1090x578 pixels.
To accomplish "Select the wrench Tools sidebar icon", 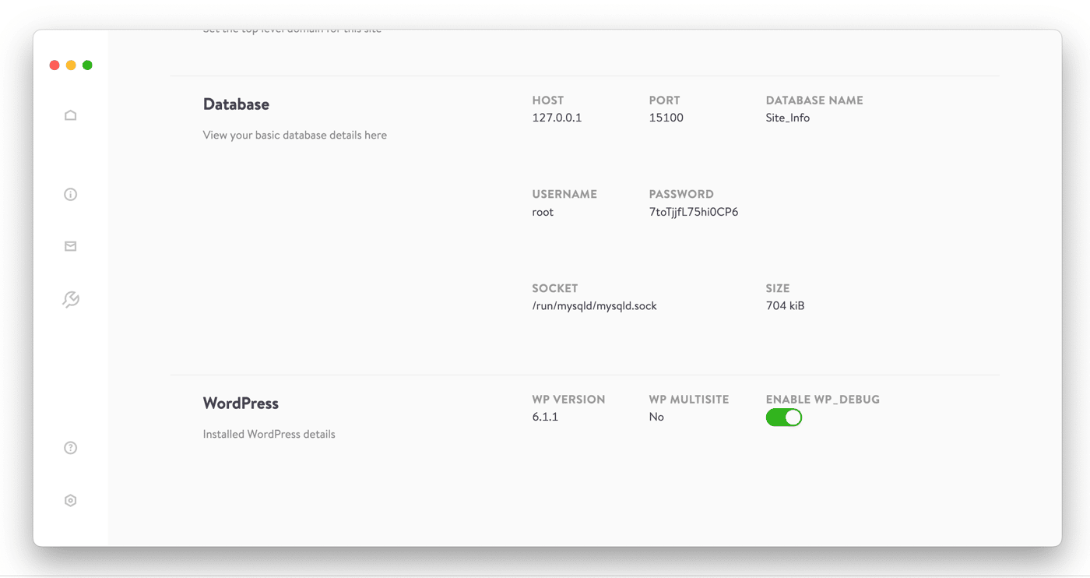I will 70,300.
